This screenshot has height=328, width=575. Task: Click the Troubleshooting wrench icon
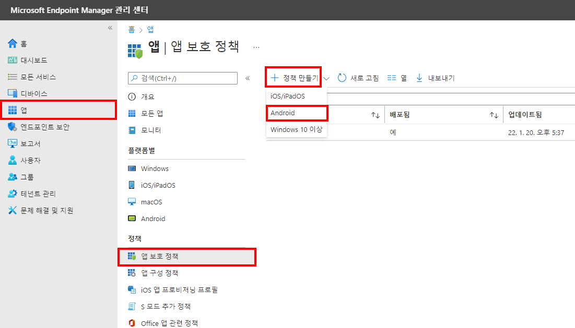click(x=13, y=210)
